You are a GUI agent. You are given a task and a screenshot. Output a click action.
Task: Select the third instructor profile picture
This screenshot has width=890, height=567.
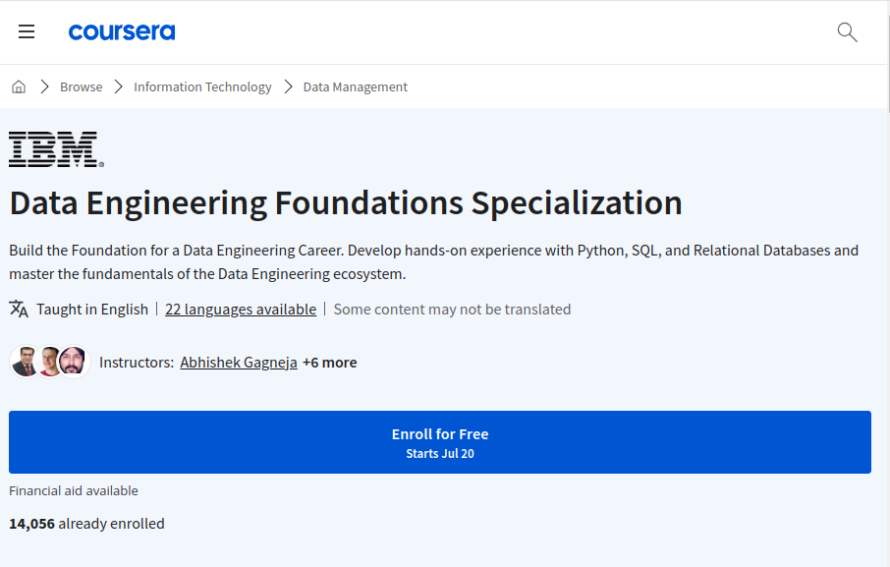[72, 362]
